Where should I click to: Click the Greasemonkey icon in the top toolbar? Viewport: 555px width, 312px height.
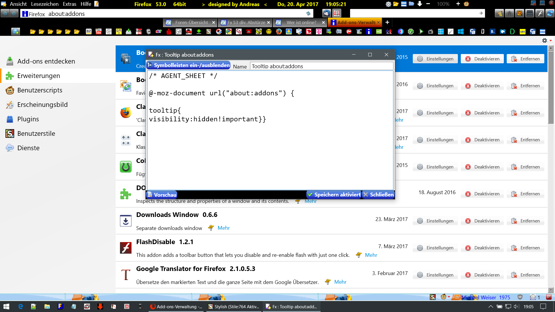pos(466,4)
